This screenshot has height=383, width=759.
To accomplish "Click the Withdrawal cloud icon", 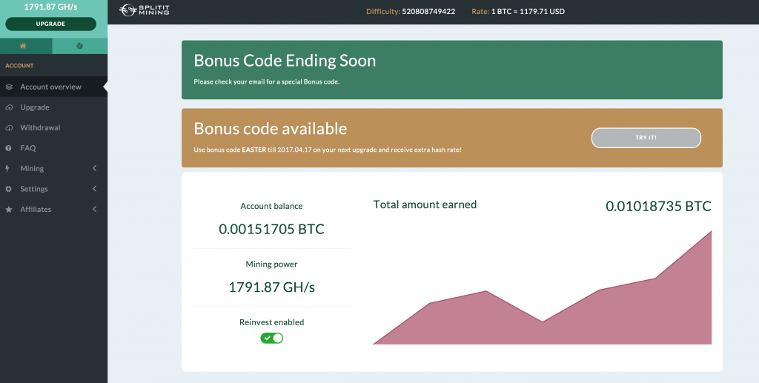I will tap(9, 127).
